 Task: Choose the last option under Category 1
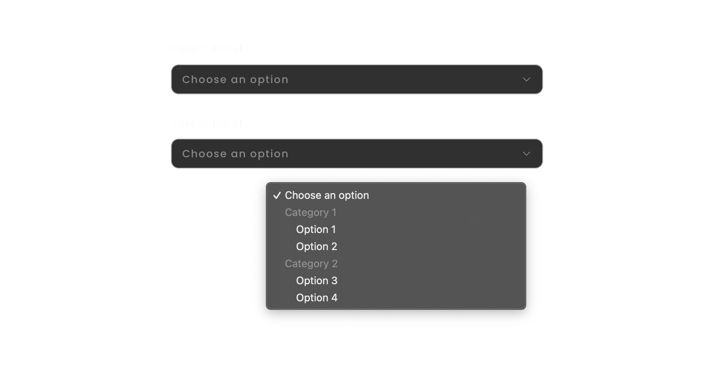point(316,246)
